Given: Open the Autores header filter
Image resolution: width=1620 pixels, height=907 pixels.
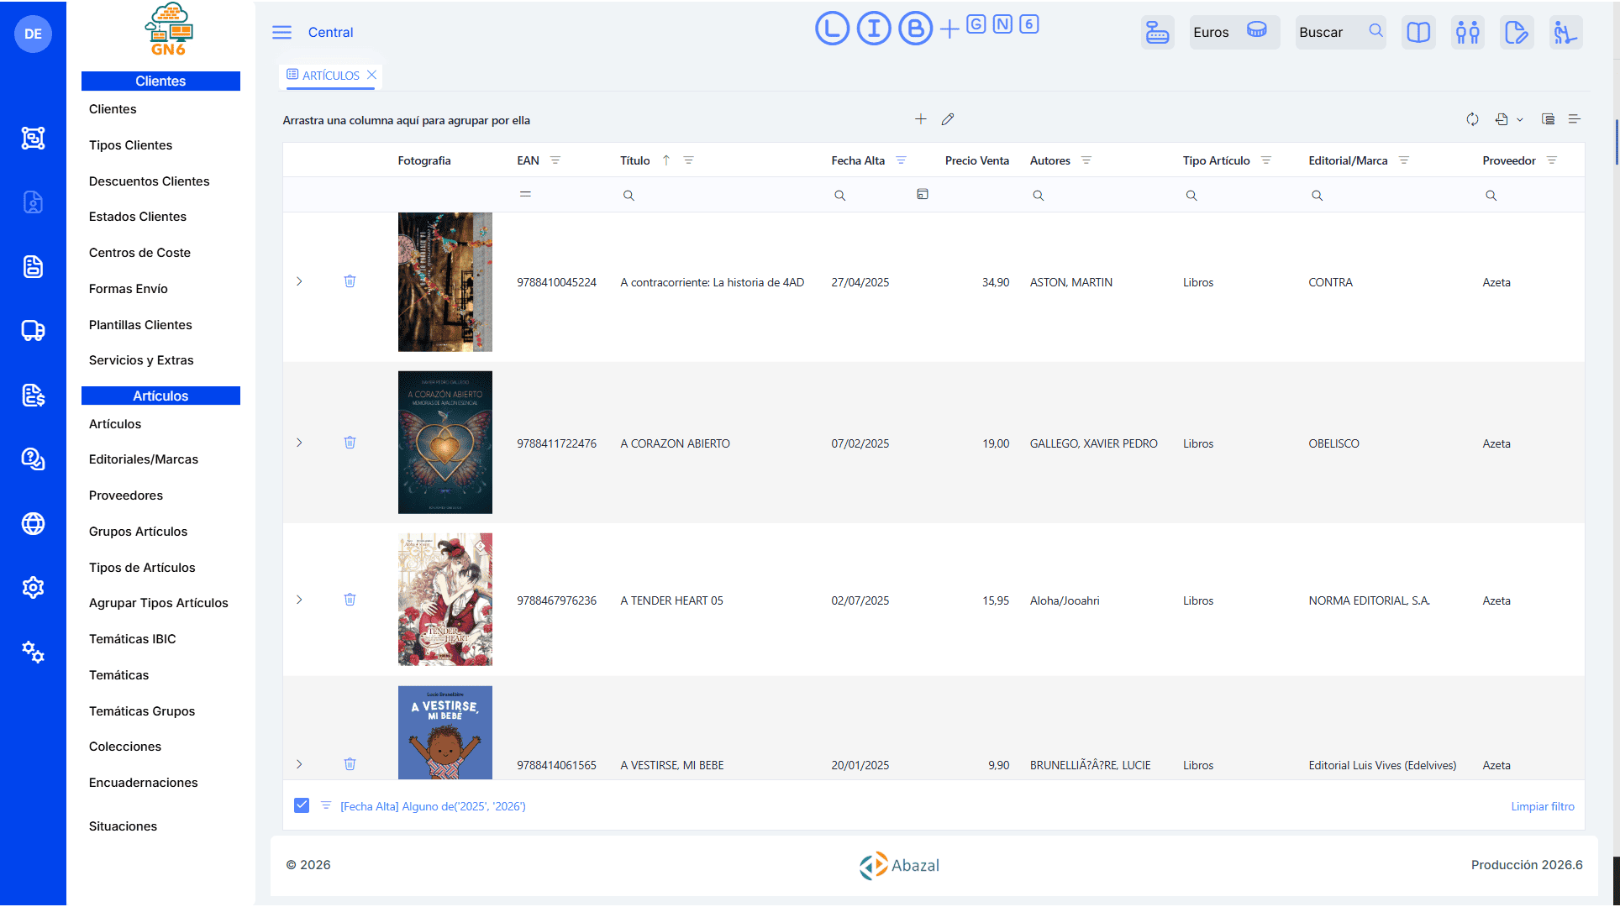Looking at the screenshot, I should (x=1086, y=160).
